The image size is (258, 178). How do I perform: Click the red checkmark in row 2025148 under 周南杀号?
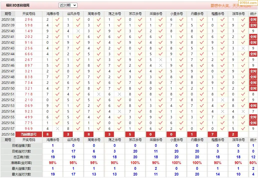(x=99, y=77)
